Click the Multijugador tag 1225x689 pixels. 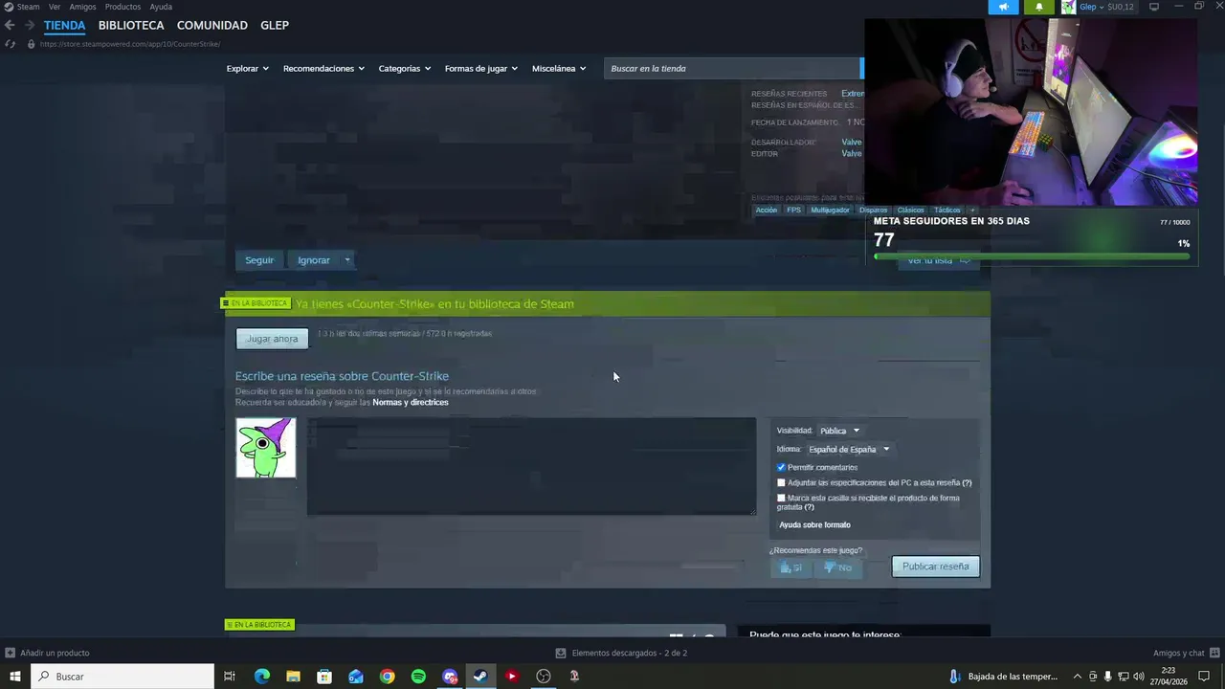[830, 210]
